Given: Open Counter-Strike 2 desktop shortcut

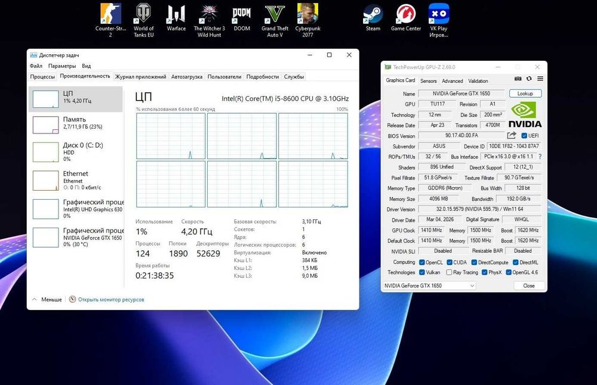Looking at the screenshot, I should (x=110, y=20).
